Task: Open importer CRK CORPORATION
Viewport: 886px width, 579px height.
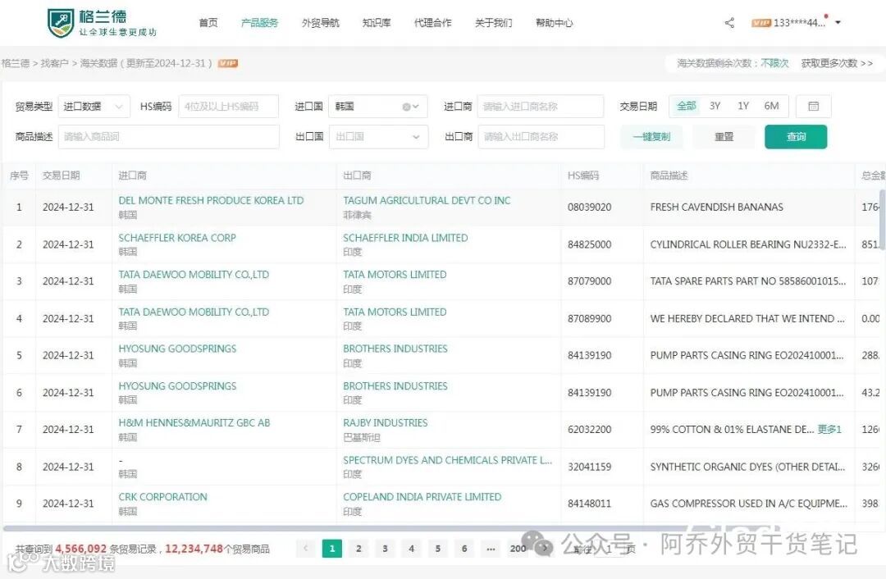Action: 162,497
